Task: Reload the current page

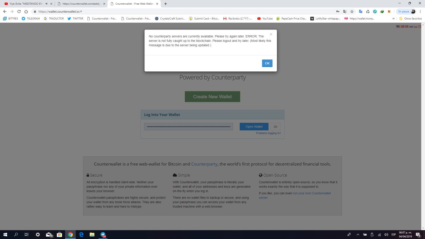Action: click(x=19, y=11)
